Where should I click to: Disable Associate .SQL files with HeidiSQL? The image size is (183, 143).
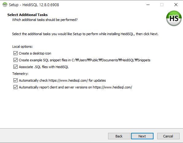click(16, 67)
